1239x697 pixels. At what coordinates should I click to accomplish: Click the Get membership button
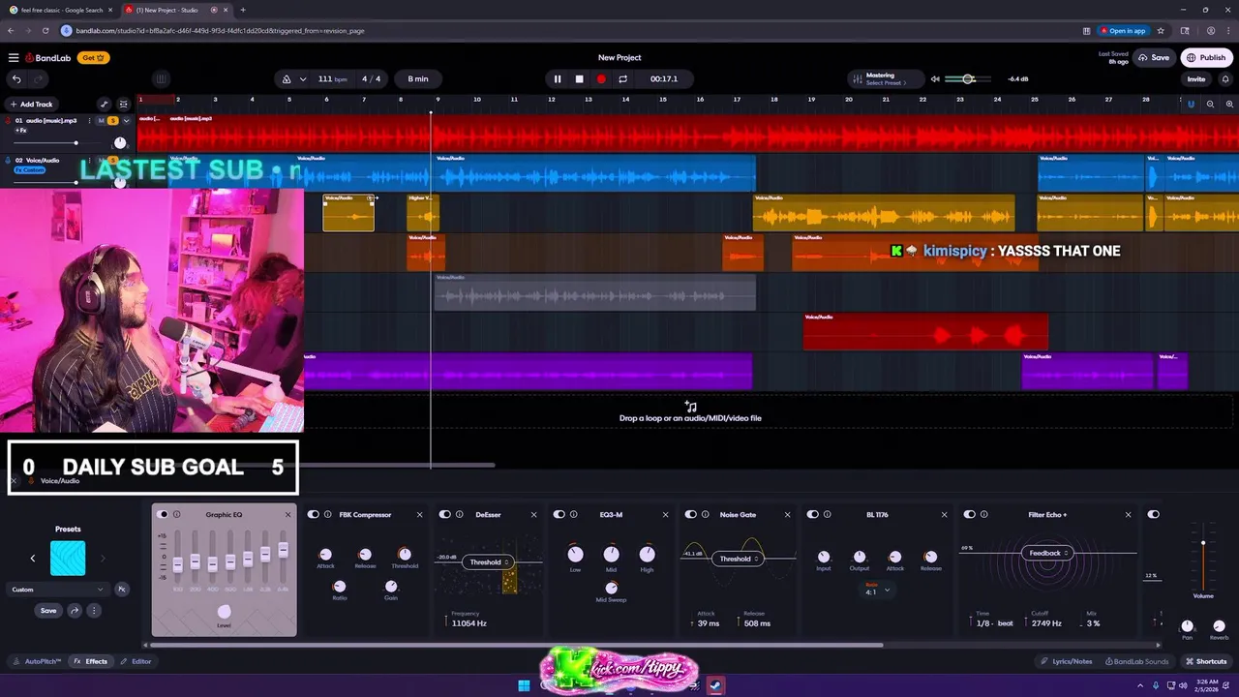pyautogui.click(x=93, y=57)
